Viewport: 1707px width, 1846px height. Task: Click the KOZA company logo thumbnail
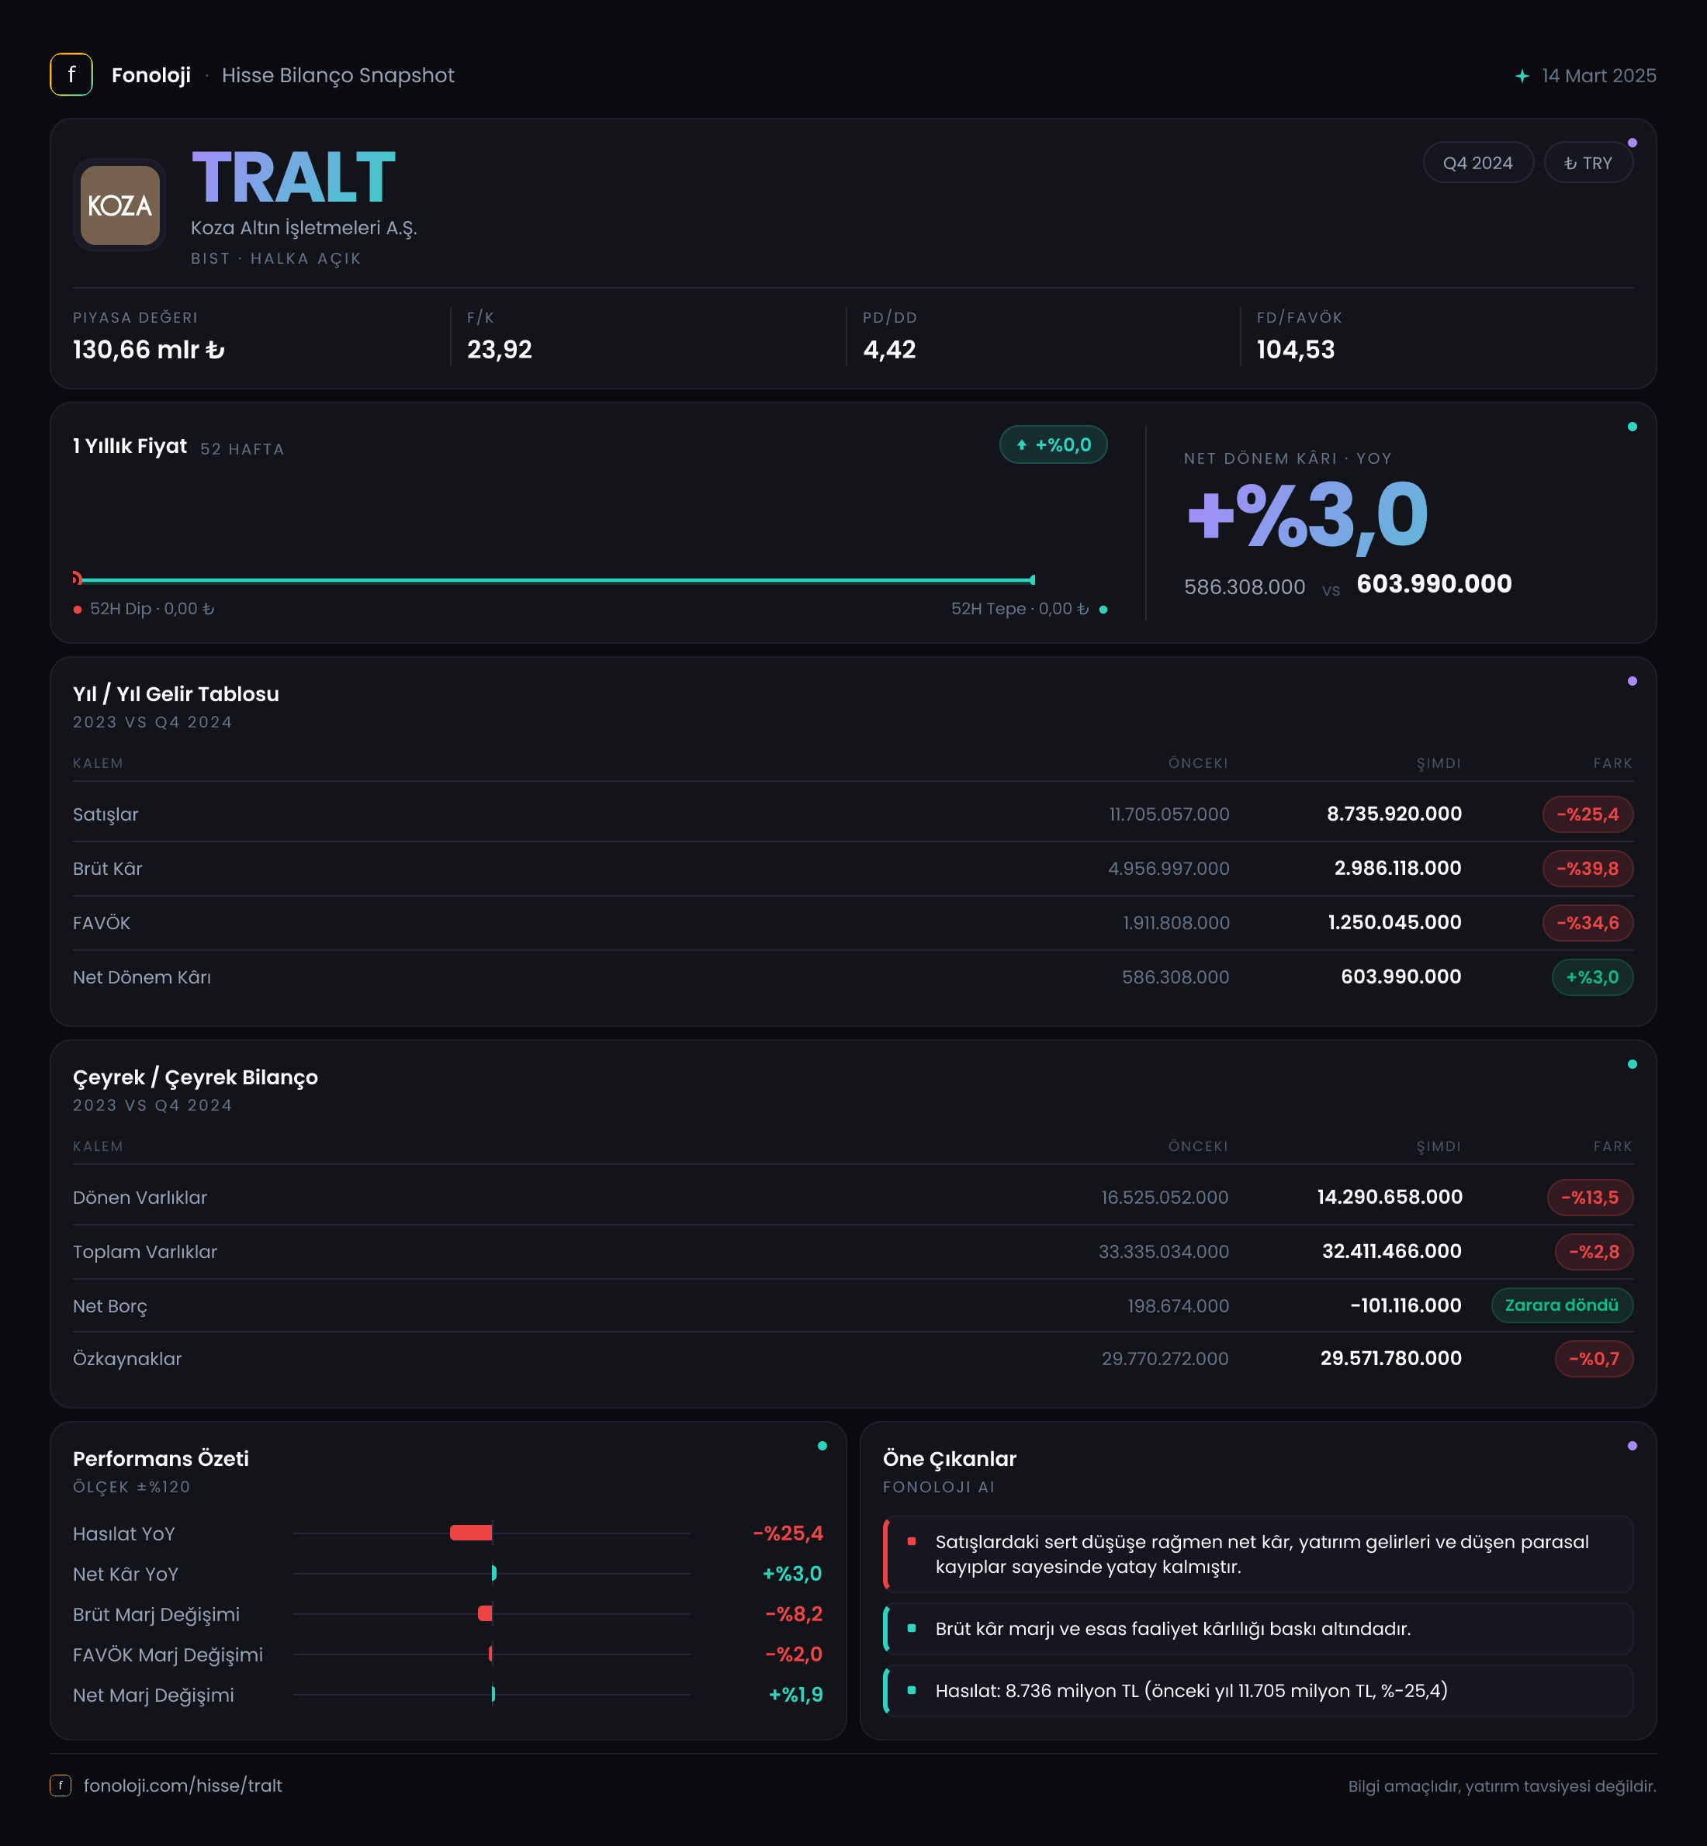point(120,205)
